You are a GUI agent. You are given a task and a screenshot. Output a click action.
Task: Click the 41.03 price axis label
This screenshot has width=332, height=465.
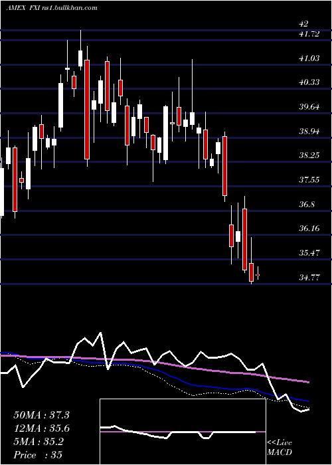click(309, 58)
